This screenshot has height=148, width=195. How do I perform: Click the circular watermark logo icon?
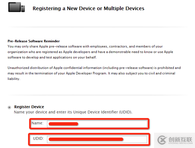(162, 140)
